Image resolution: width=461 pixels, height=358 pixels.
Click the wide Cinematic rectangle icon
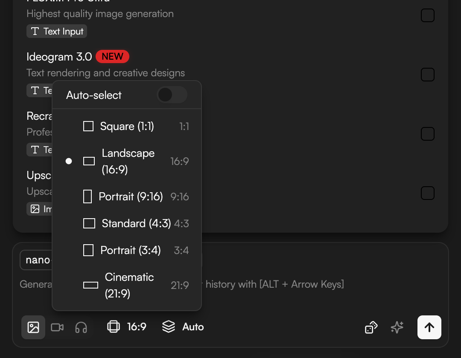[90, 285]
